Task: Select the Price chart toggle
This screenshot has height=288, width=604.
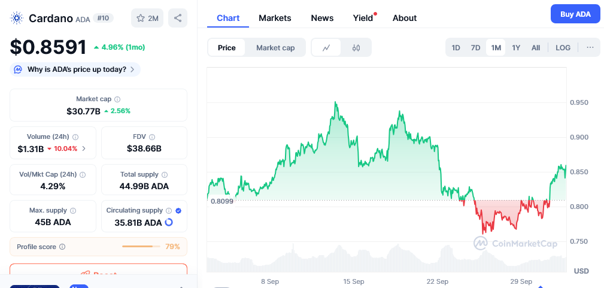Action: [x=227, y=48]
